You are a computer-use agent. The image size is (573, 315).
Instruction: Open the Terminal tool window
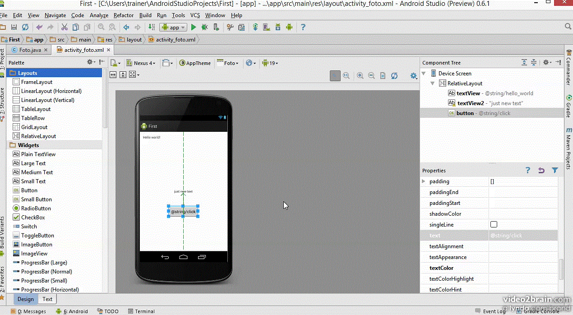tap(141, 311)
